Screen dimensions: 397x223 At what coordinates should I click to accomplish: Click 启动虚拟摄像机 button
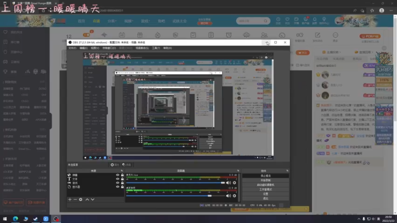[265, 185]
